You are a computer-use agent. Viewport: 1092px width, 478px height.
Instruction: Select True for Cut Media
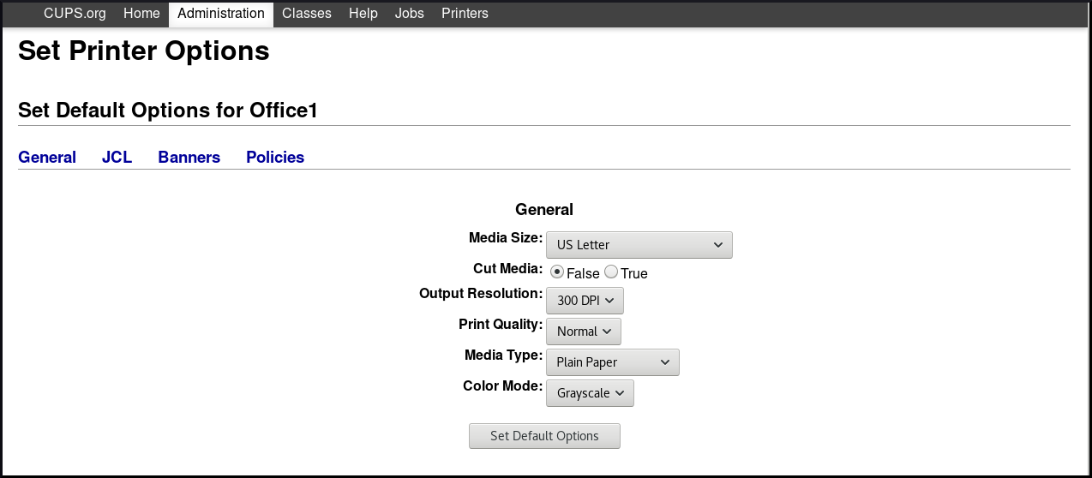(611, 272)
